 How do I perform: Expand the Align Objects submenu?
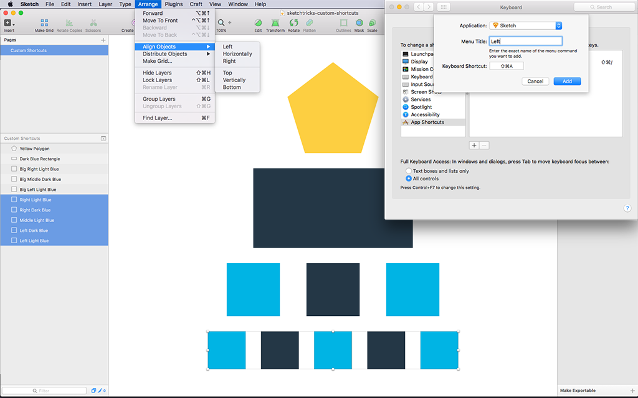coord(175,47)
